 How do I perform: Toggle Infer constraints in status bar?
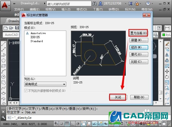pos(56,124)
